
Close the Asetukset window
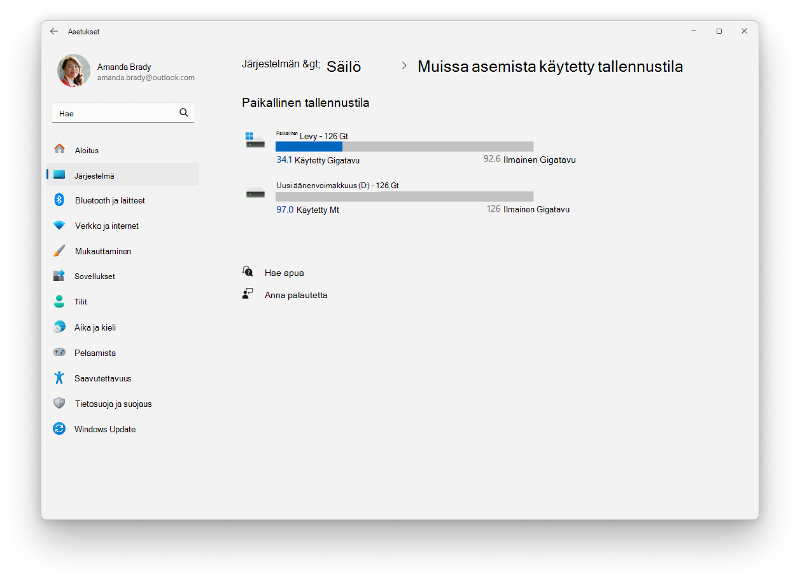click(x=744, y=31)
